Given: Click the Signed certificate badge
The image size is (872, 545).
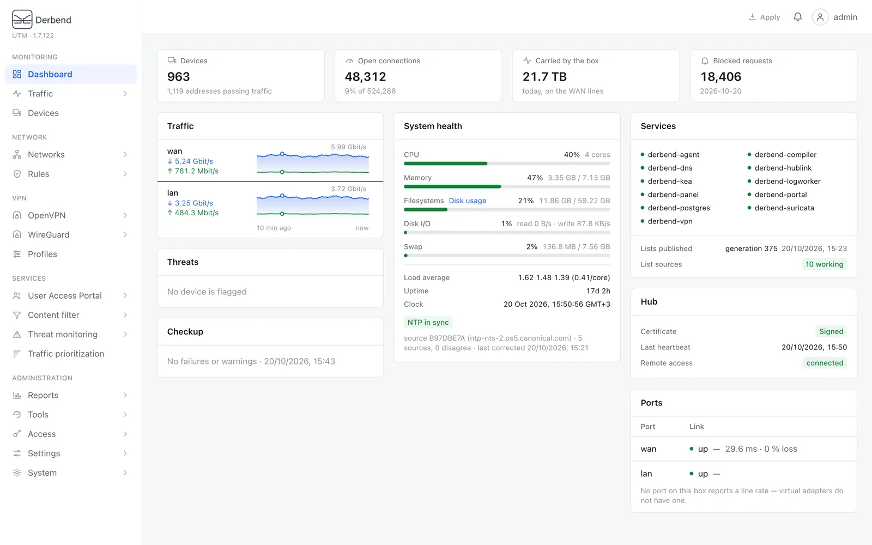Looking at the screenshot, I should [x=831, y=331].
